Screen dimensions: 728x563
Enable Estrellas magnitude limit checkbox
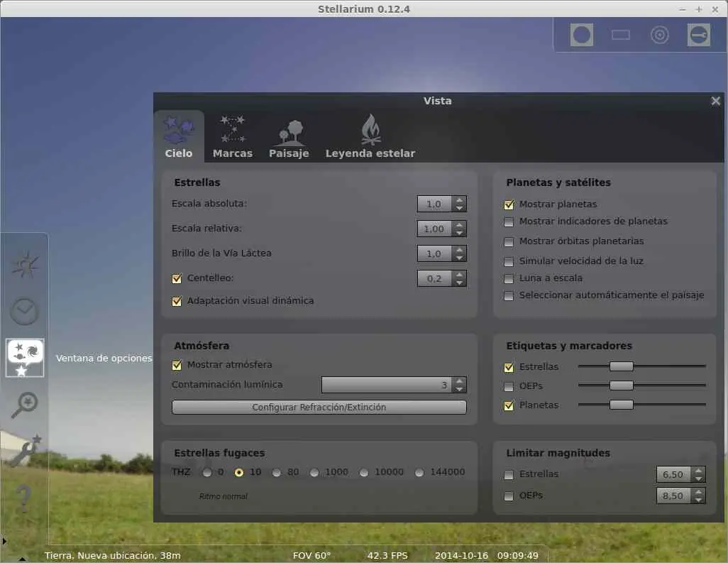pos(509,475)
